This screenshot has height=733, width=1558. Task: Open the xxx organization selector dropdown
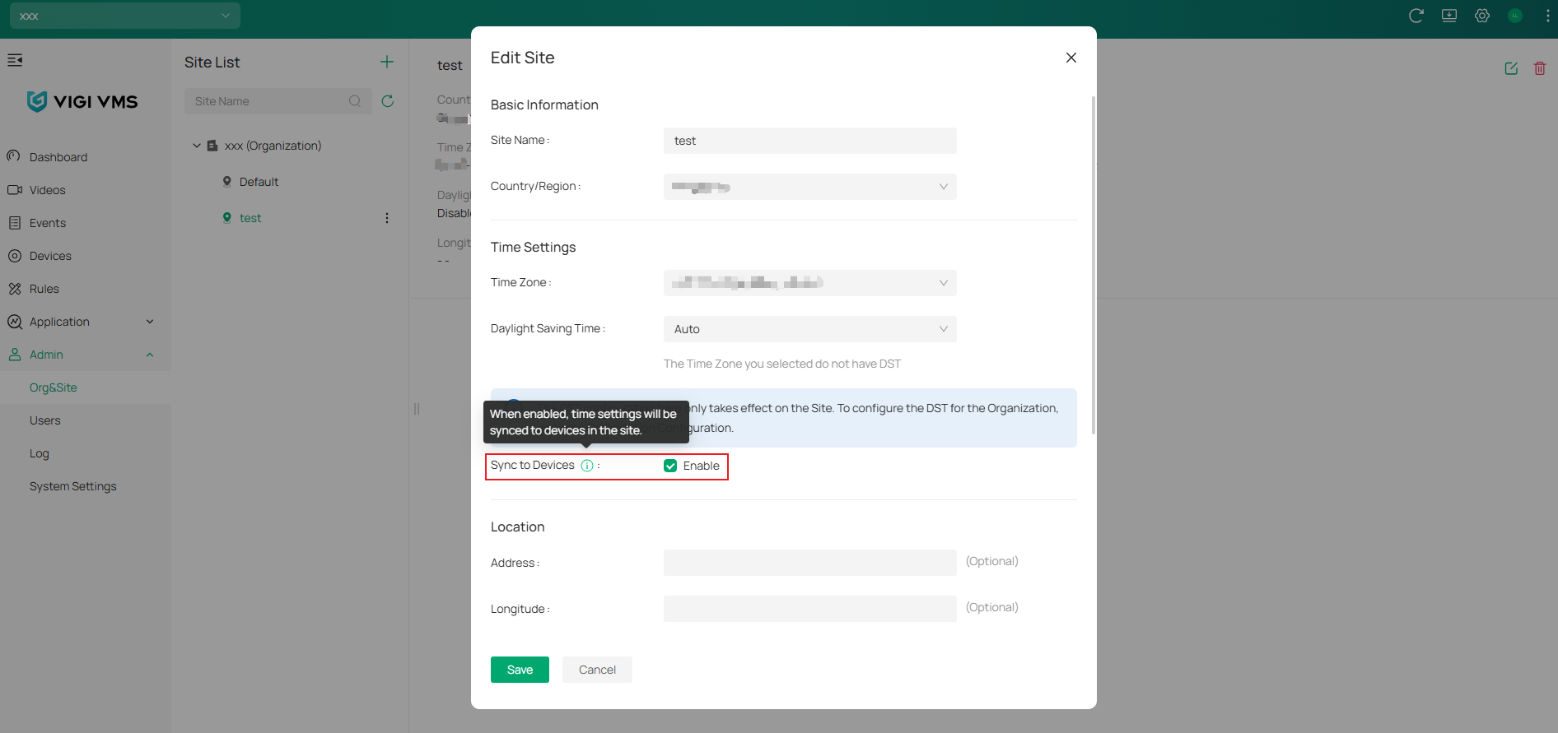click(125, 16)
